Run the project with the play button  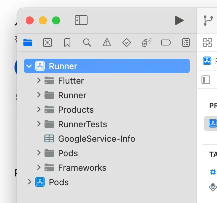179,20
